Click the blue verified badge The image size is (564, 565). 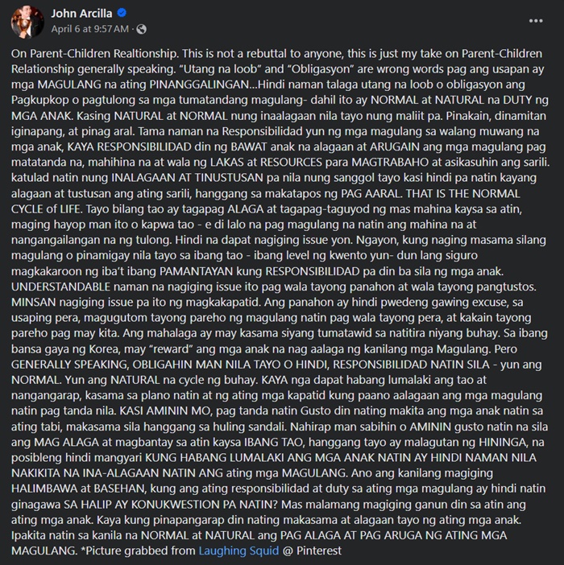tap(122, 13)
